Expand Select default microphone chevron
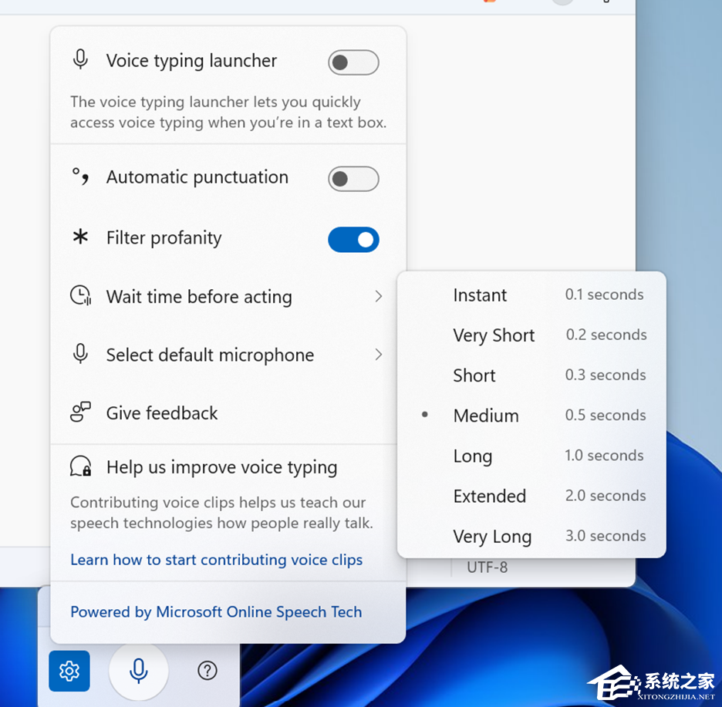This screenshot has width=722, height=707. (x=379, y=355)
